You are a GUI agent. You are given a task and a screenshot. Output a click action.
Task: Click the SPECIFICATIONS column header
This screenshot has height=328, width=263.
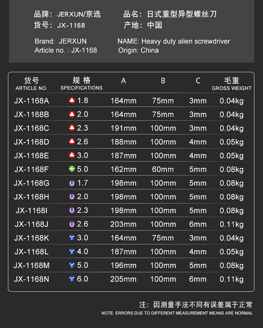tap(81, 88)
